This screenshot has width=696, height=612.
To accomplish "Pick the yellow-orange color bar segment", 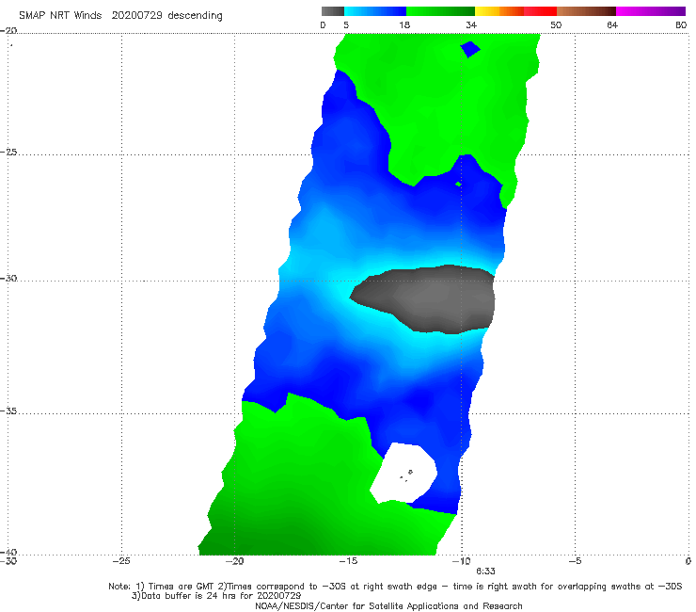I will [499, 11].
